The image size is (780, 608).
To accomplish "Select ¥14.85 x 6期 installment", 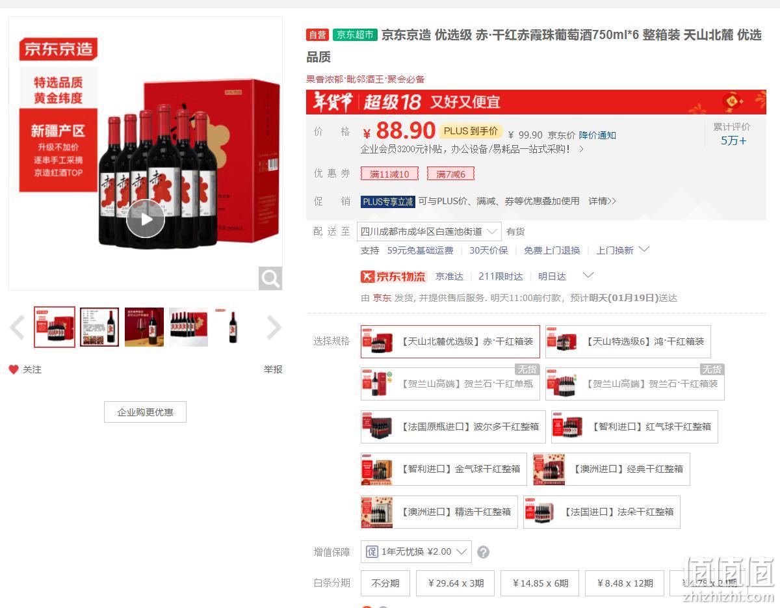I will tap(540, 583).
